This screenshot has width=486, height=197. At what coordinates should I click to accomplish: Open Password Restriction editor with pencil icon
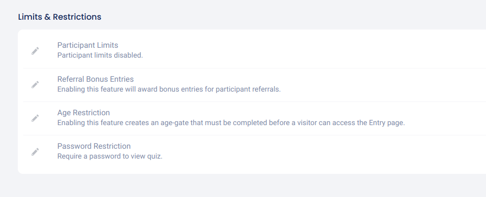[35, 152]
